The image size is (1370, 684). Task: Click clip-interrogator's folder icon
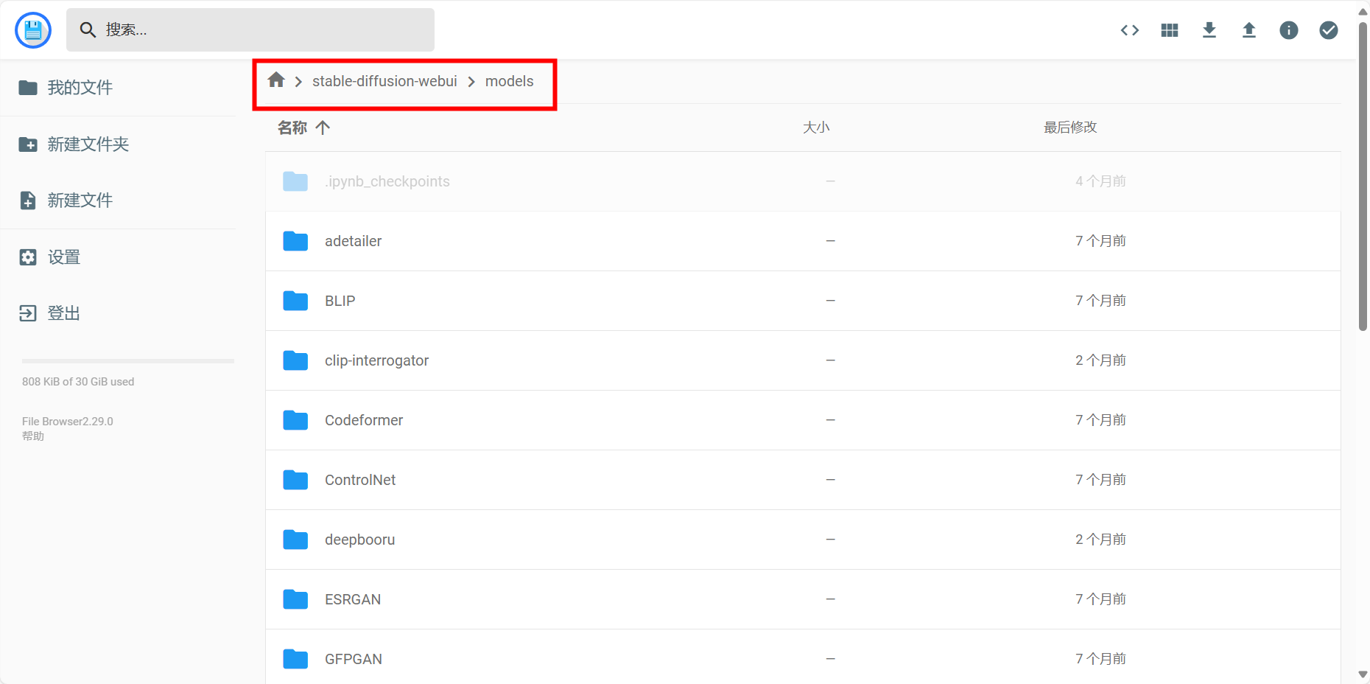point(295,360)
